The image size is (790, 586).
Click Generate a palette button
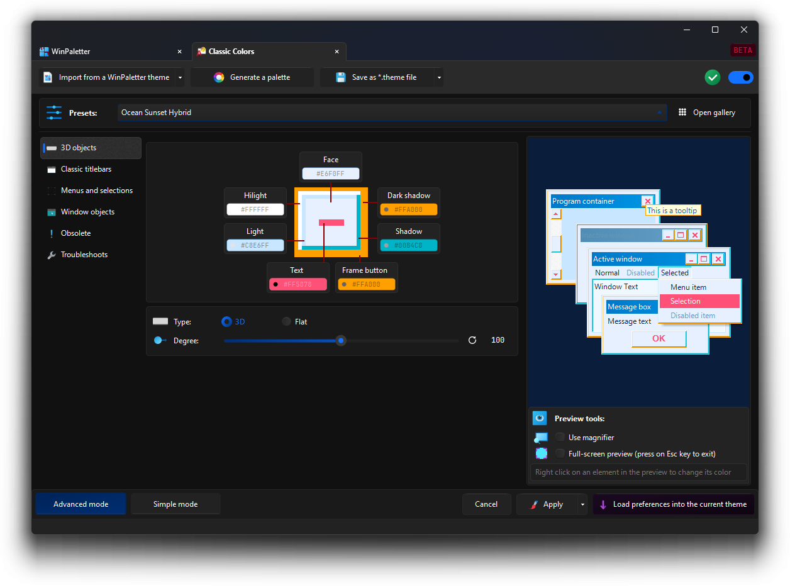coord(252,77)
